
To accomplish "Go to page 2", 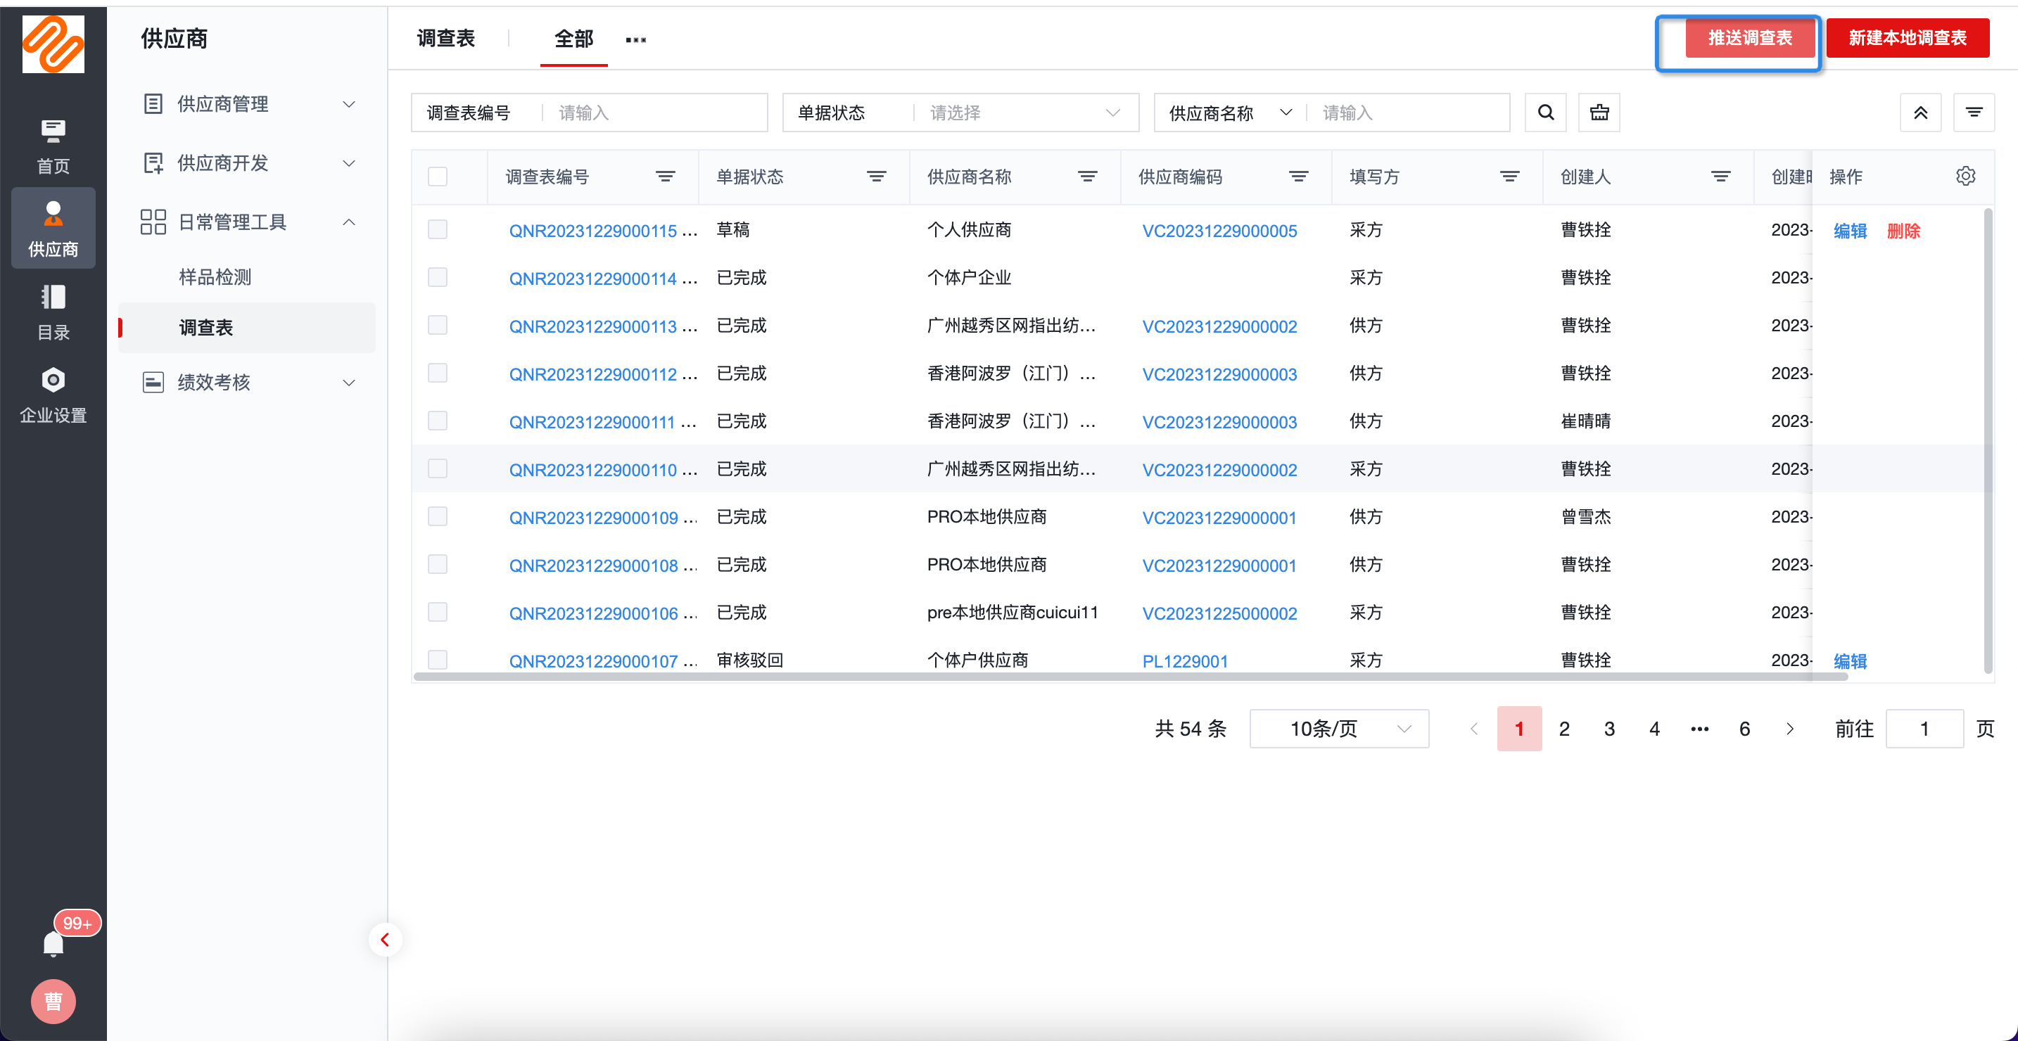I will 1563,729.
